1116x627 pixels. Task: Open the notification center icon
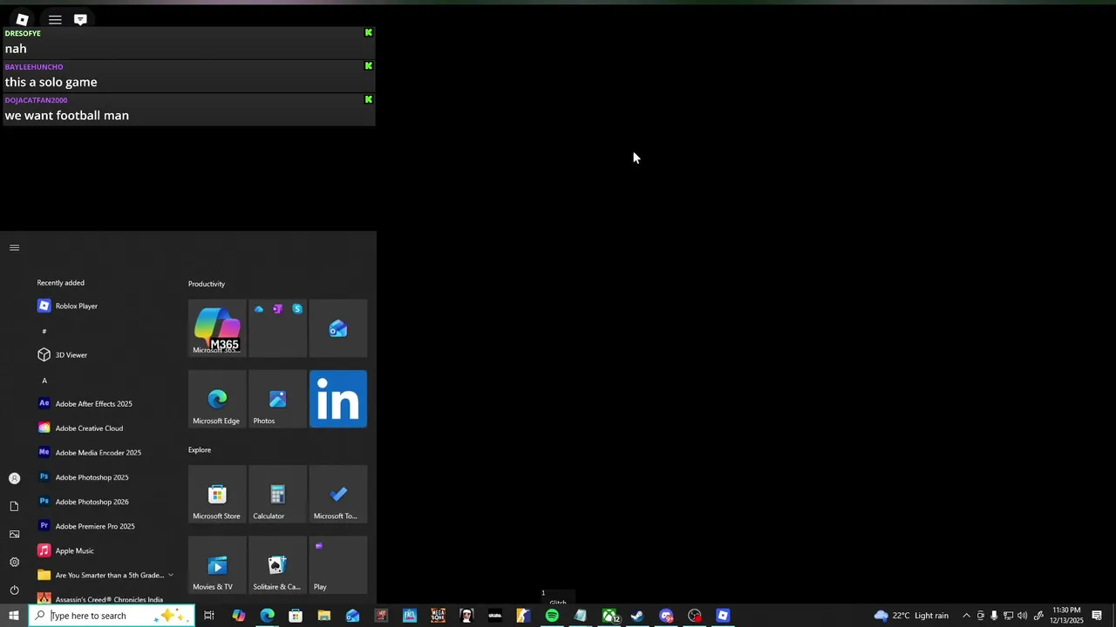(x=1097, y=616)
